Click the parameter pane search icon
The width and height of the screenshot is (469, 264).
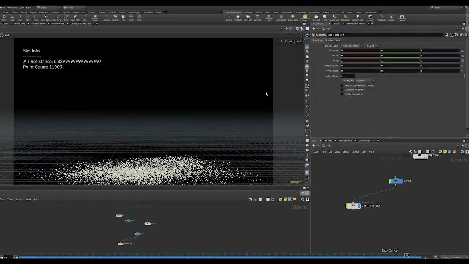coord(457,35)
